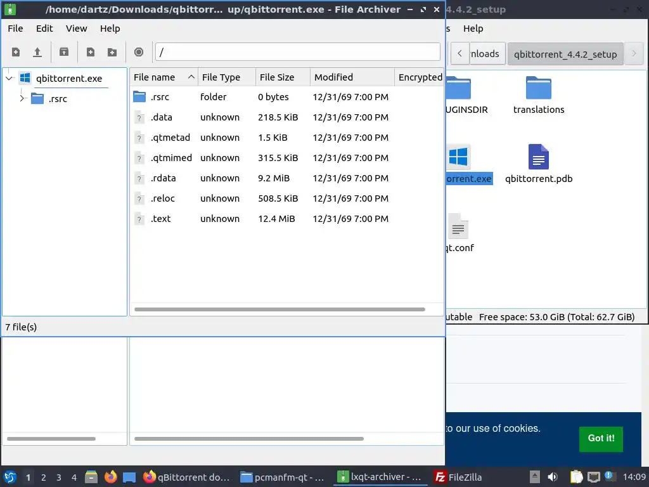Click the qbittorrent_4.4.2_setup path button
Screen dimensions: 649x487
[565, 54]
